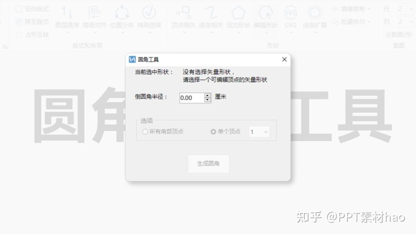Viewport: 416px width, 234px height.
Task: Select the 单个顶点 radio option
Action: coord(213,132)
